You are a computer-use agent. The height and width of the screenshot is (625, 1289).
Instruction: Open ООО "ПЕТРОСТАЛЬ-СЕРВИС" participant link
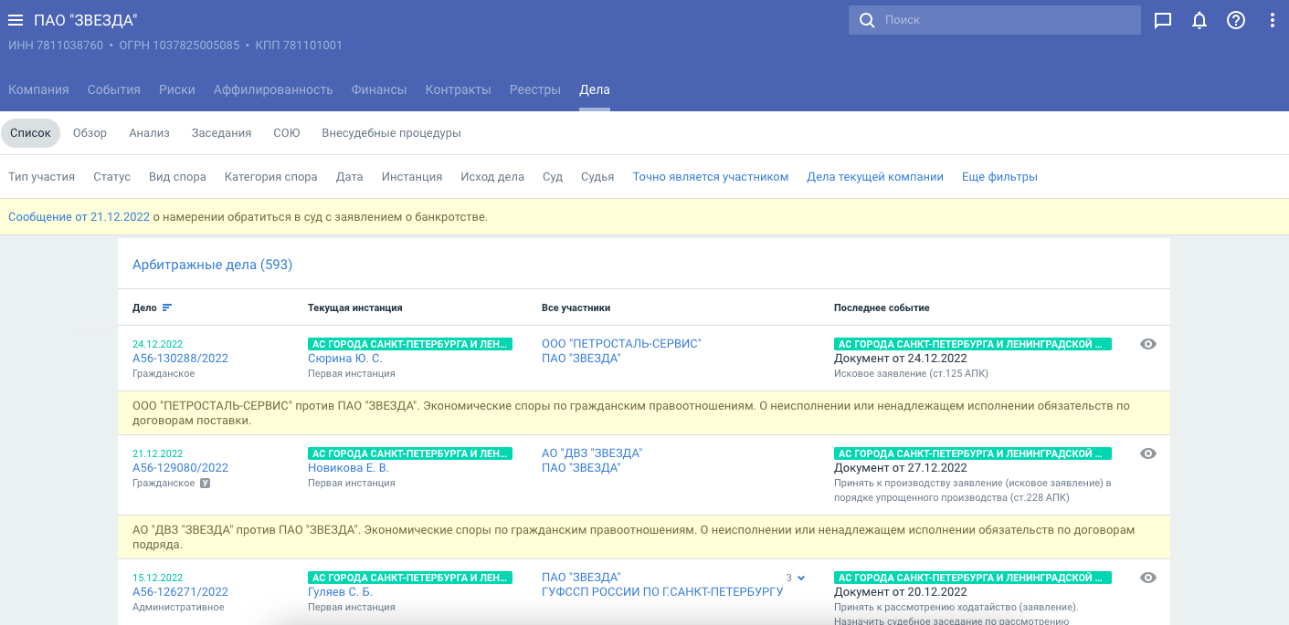click(621, 344)
